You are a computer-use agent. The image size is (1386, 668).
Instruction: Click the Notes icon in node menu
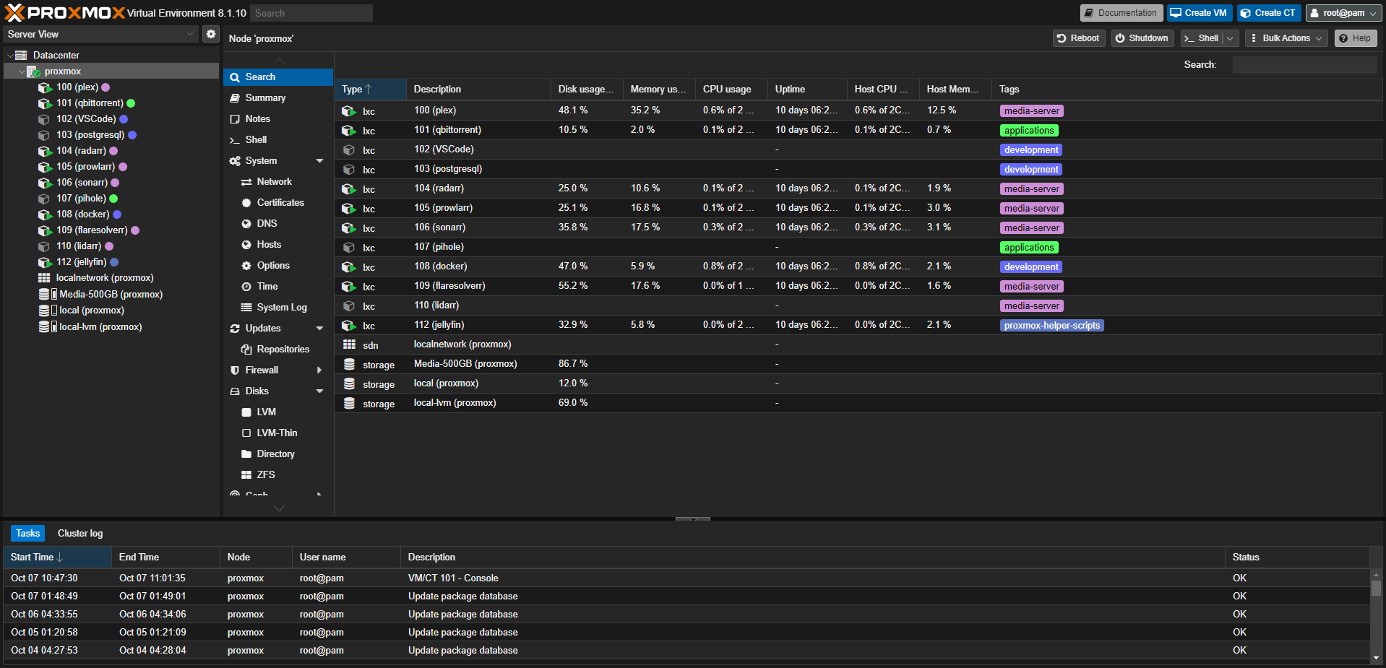235,119
